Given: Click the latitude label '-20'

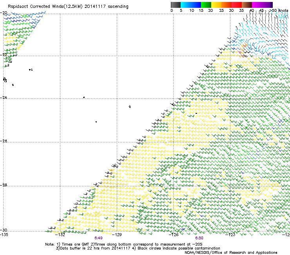Looking at the screenshot, I should (4, 13).
